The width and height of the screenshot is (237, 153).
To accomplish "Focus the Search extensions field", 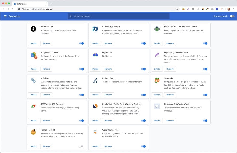I will point(118,16).
